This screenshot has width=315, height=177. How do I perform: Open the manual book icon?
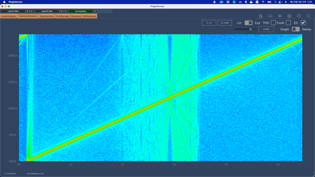pos(270,16)
